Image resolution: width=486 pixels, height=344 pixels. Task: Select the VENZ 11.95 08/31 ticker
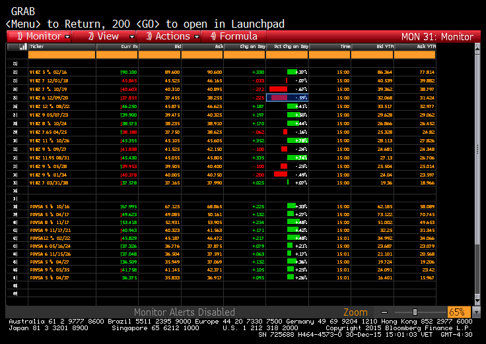tap(50, 158)
